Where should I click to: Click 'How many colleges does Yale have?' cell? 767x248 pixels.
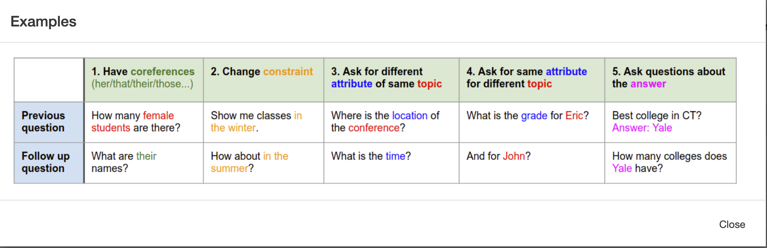[x=670, y=163]
